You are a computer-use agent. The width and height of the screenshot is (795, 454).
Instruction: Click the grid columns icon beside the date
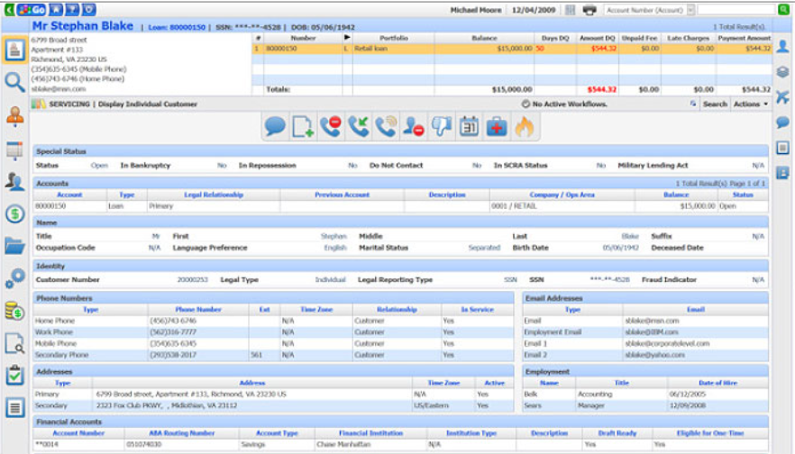coord(570,10)
